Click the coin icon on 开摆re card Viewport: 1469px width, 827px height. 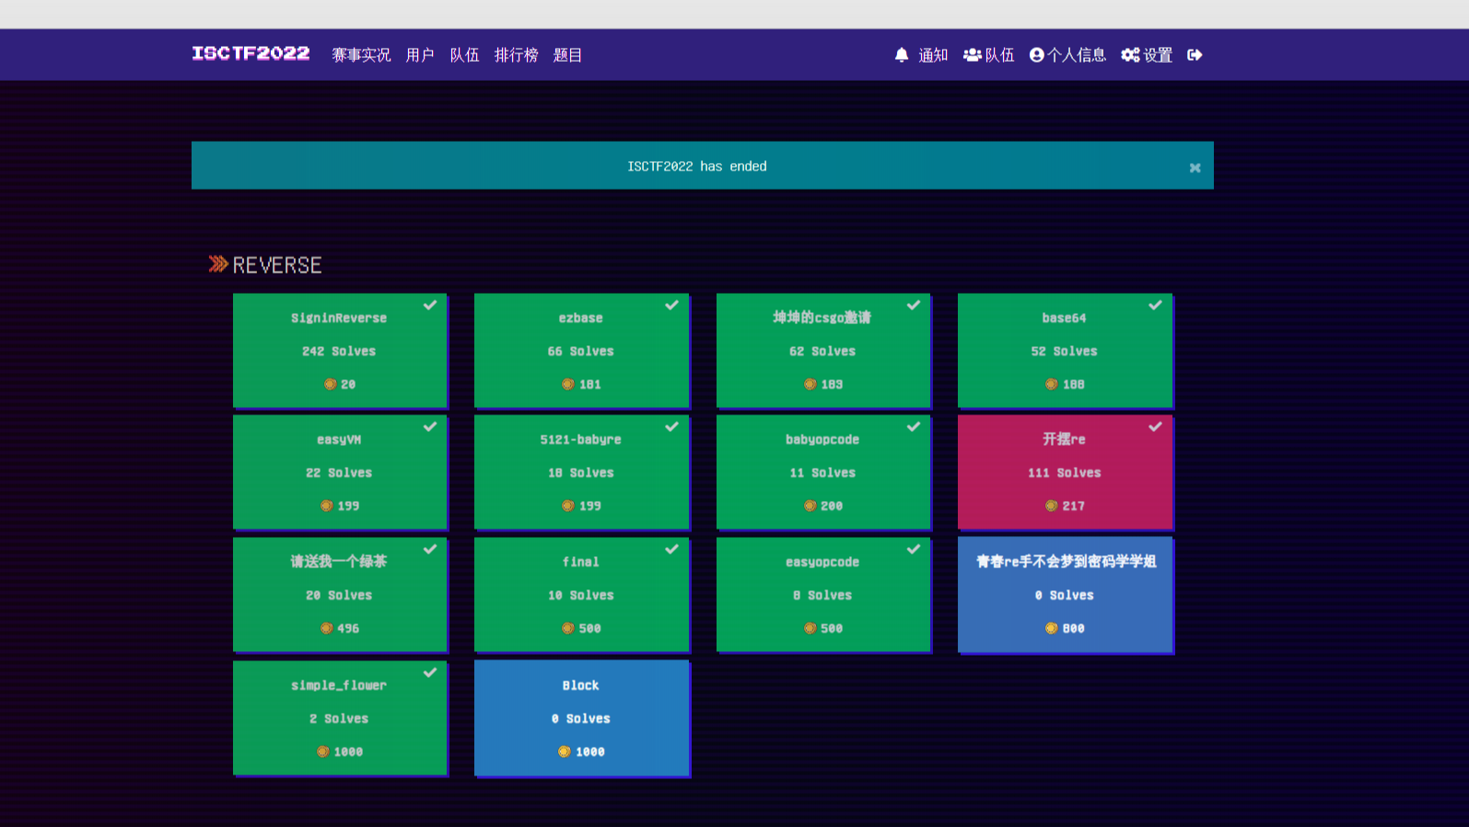pos(1051,506)
